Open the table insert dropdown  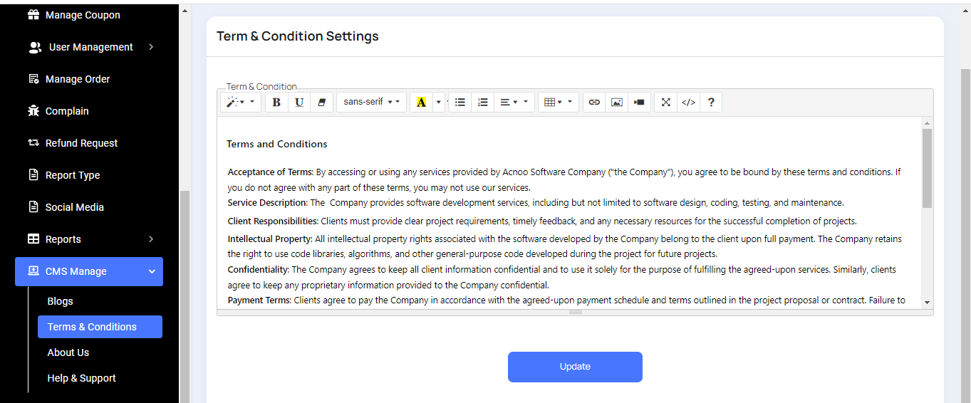(558, 103)
